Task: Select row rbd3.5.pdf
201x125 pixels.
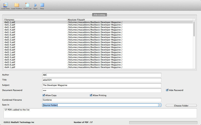Action: click(98, 62)
